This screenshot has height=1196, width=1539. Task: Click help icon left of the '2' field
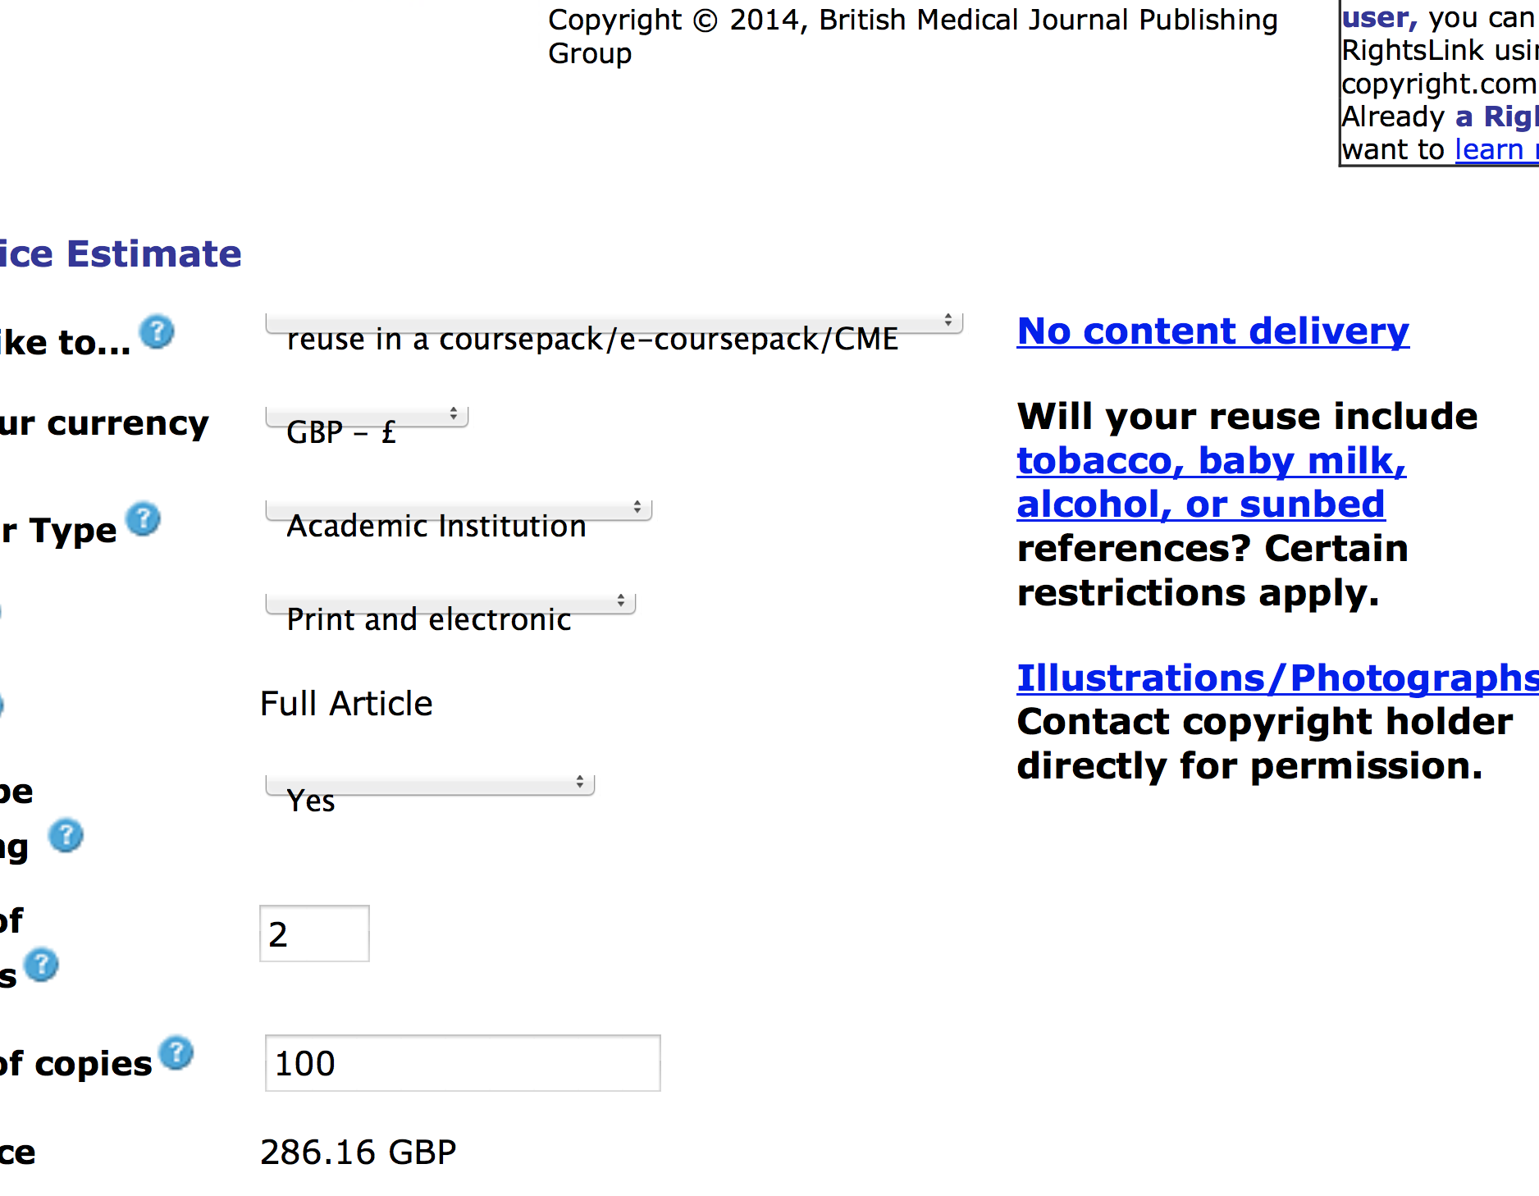[41, 965]
